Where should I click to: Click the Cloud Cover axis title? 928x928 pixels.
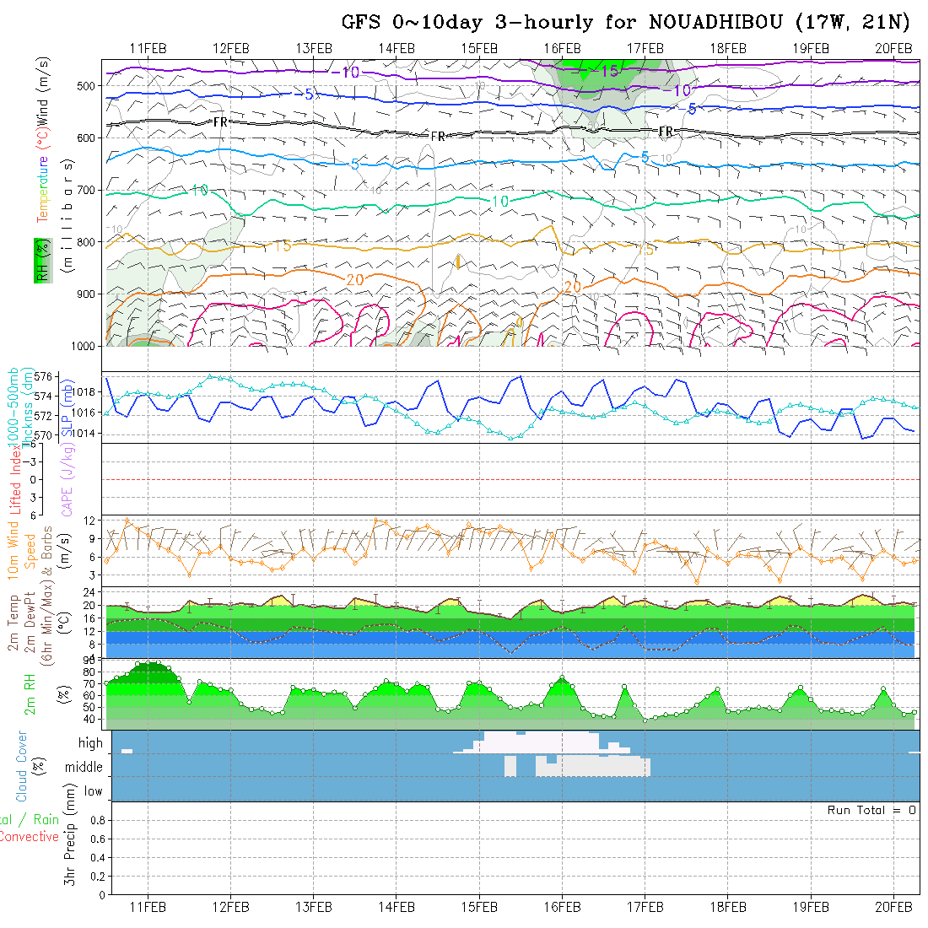(x=23, y=766)
